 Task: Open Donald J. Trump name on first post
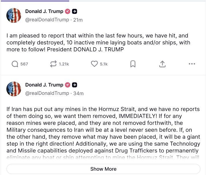pos(44,12)
